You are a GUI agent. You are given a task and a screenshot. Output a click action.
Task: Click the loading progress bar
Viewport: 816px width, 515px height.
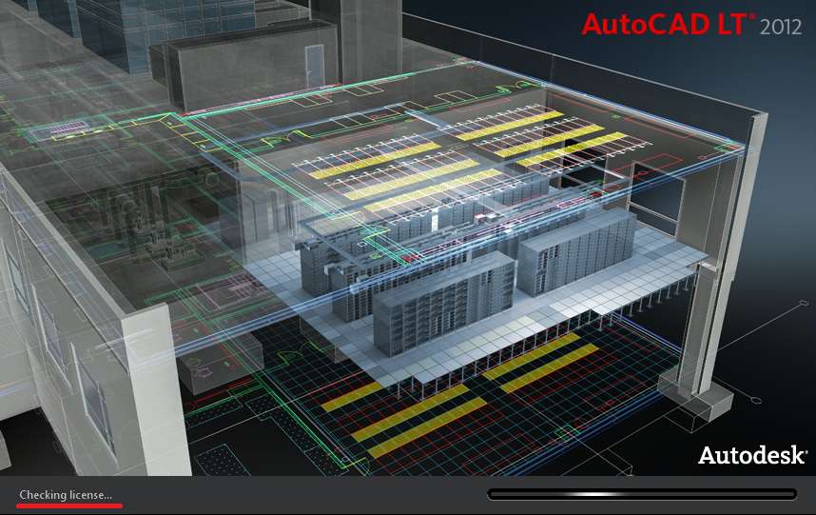tap(641, 494)
